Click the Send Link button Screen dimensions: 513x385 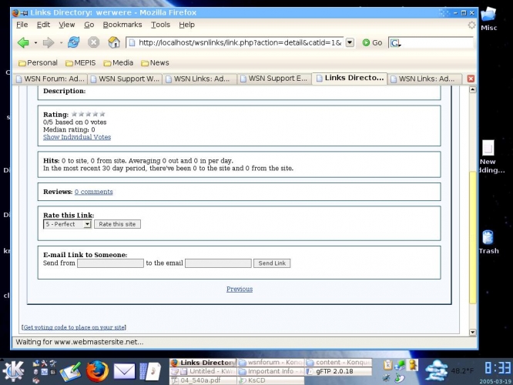(x=272, y=263)
